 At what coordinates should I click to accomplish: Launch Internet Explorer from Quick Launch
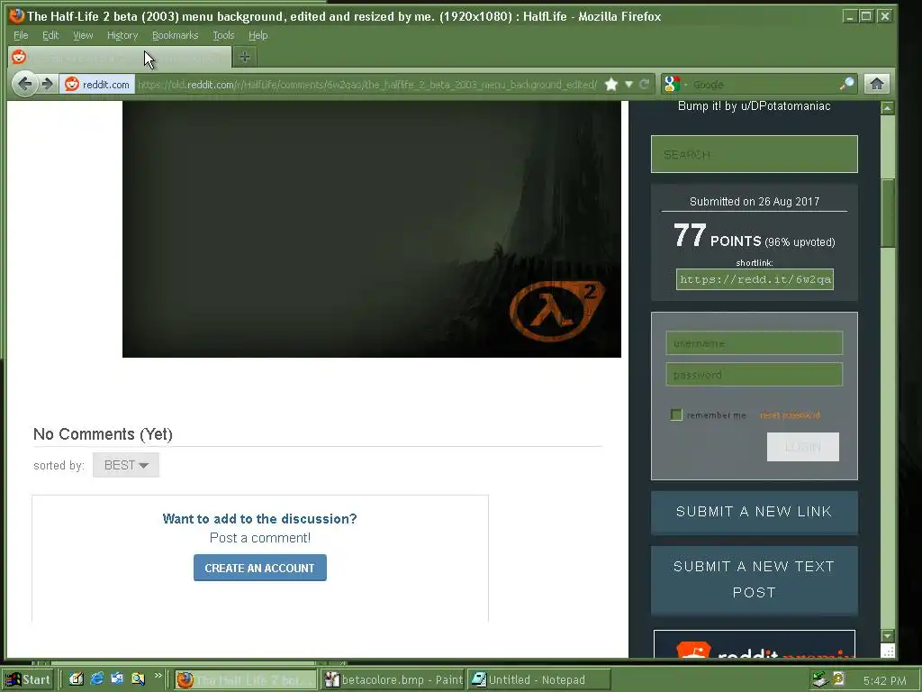[97, 679]
